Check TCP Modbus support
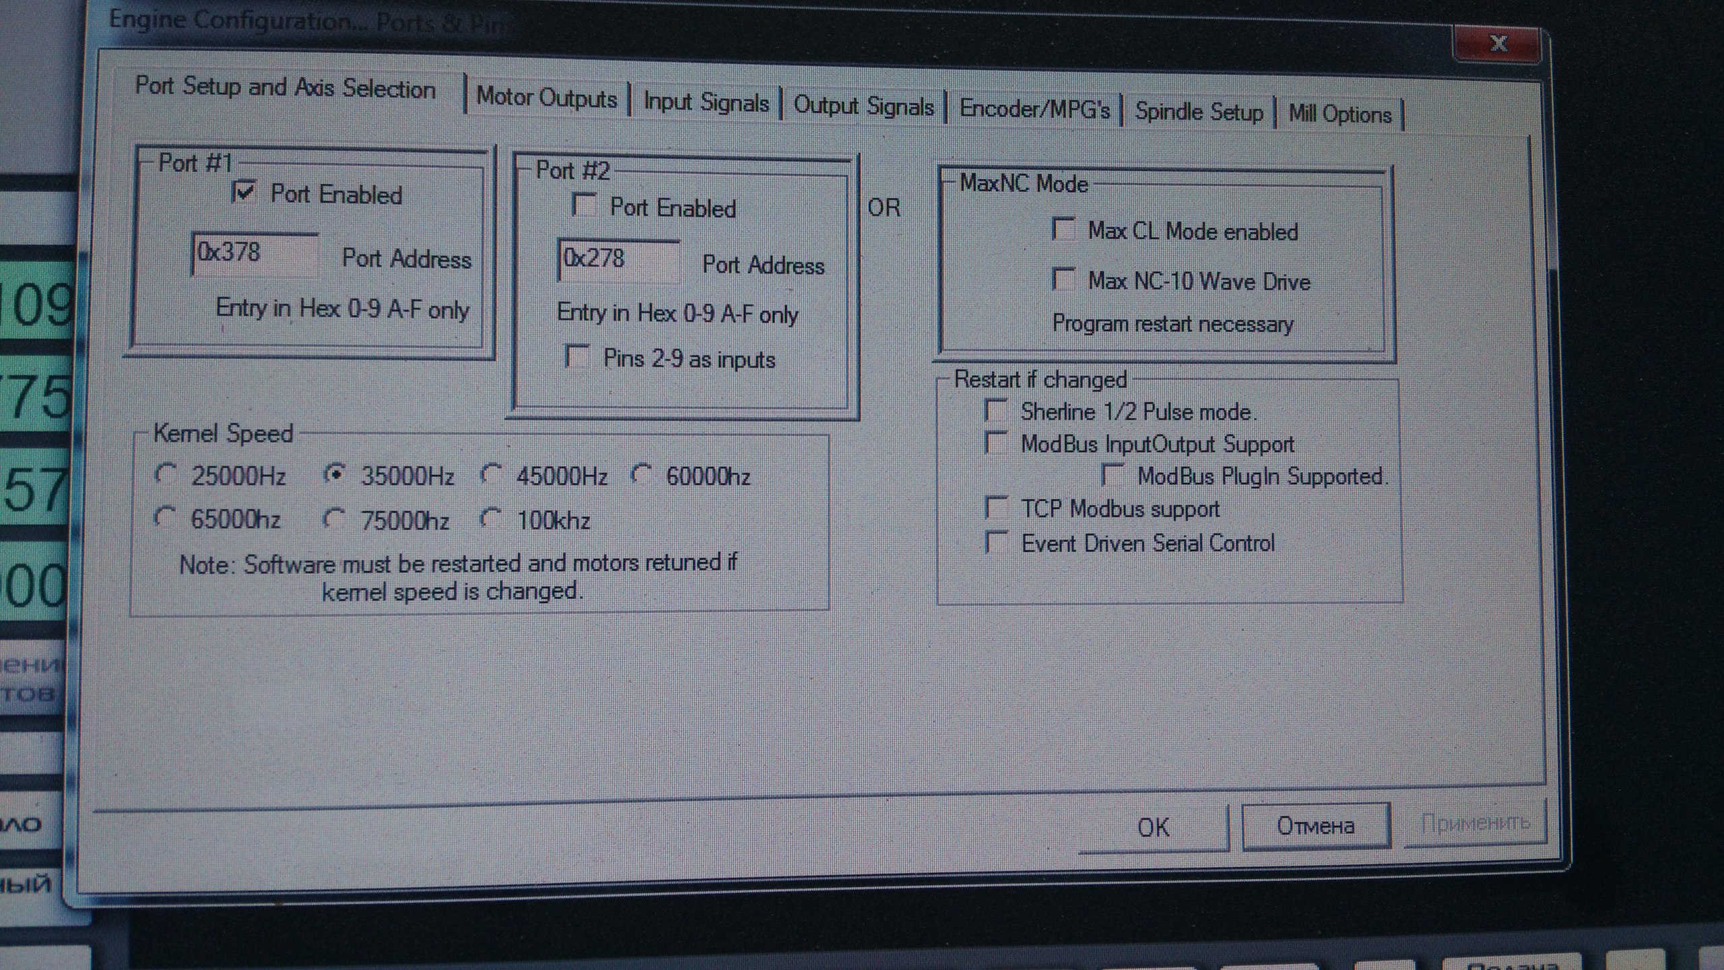 tap(996, 507)
